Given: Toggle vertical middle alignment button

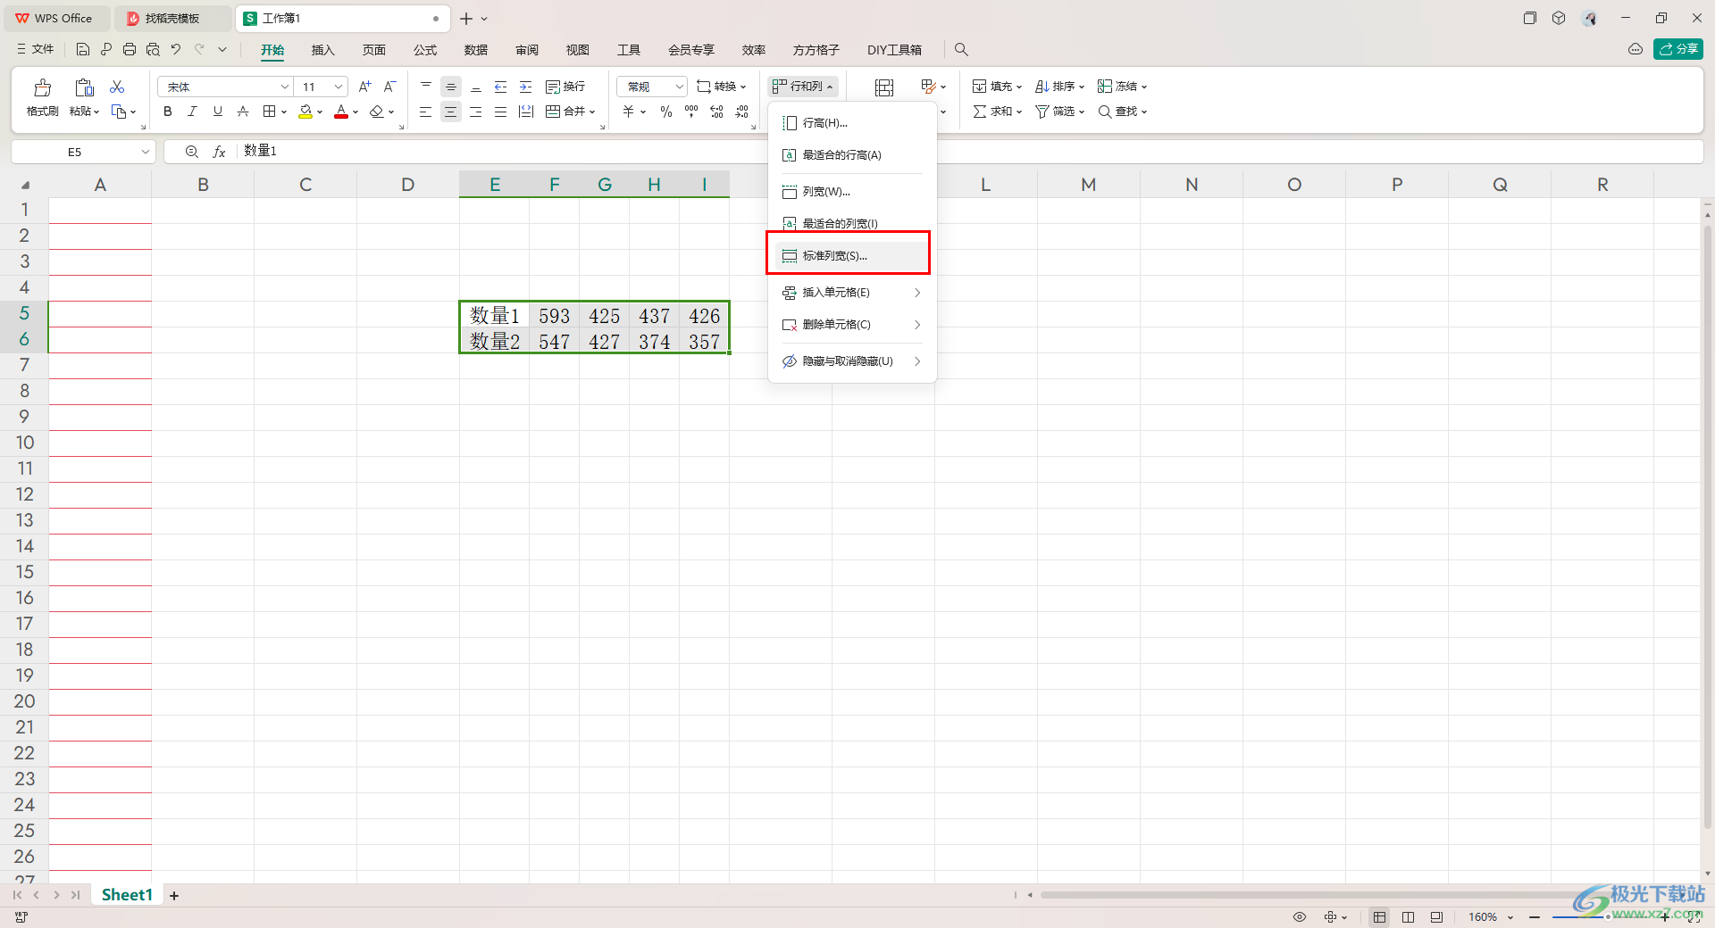Looking at the screenshot, I should pos(451,87).
